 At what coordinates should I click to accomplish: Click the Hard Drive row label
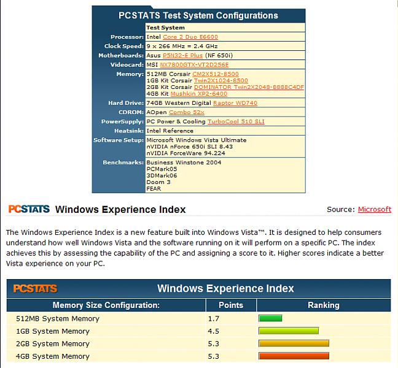click(x=126, y=103)
